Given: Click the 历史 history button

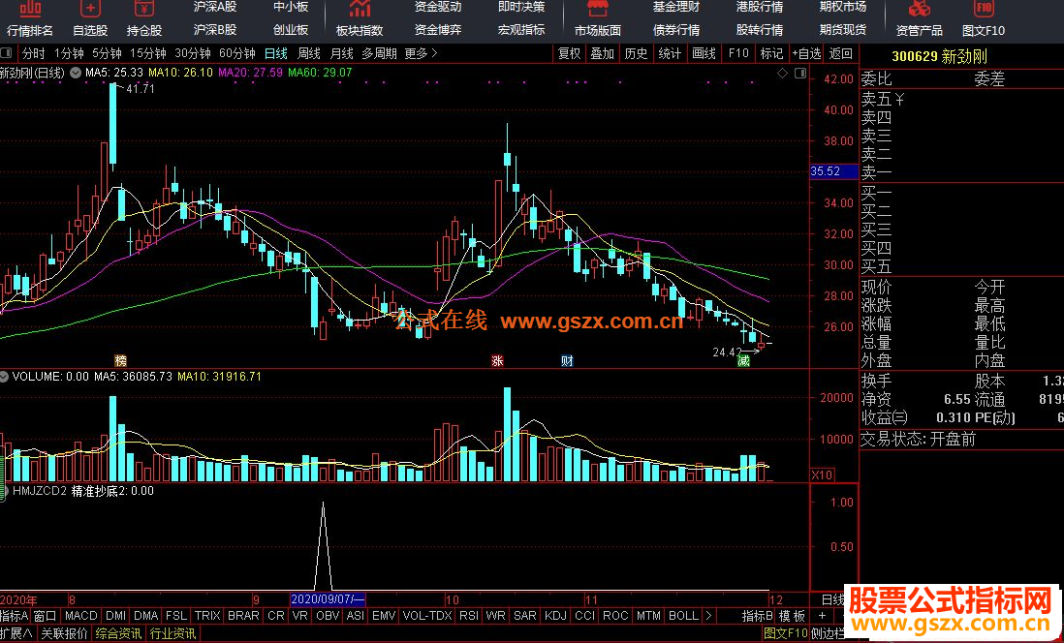Looking at the screenshot, I should point(637,53).
